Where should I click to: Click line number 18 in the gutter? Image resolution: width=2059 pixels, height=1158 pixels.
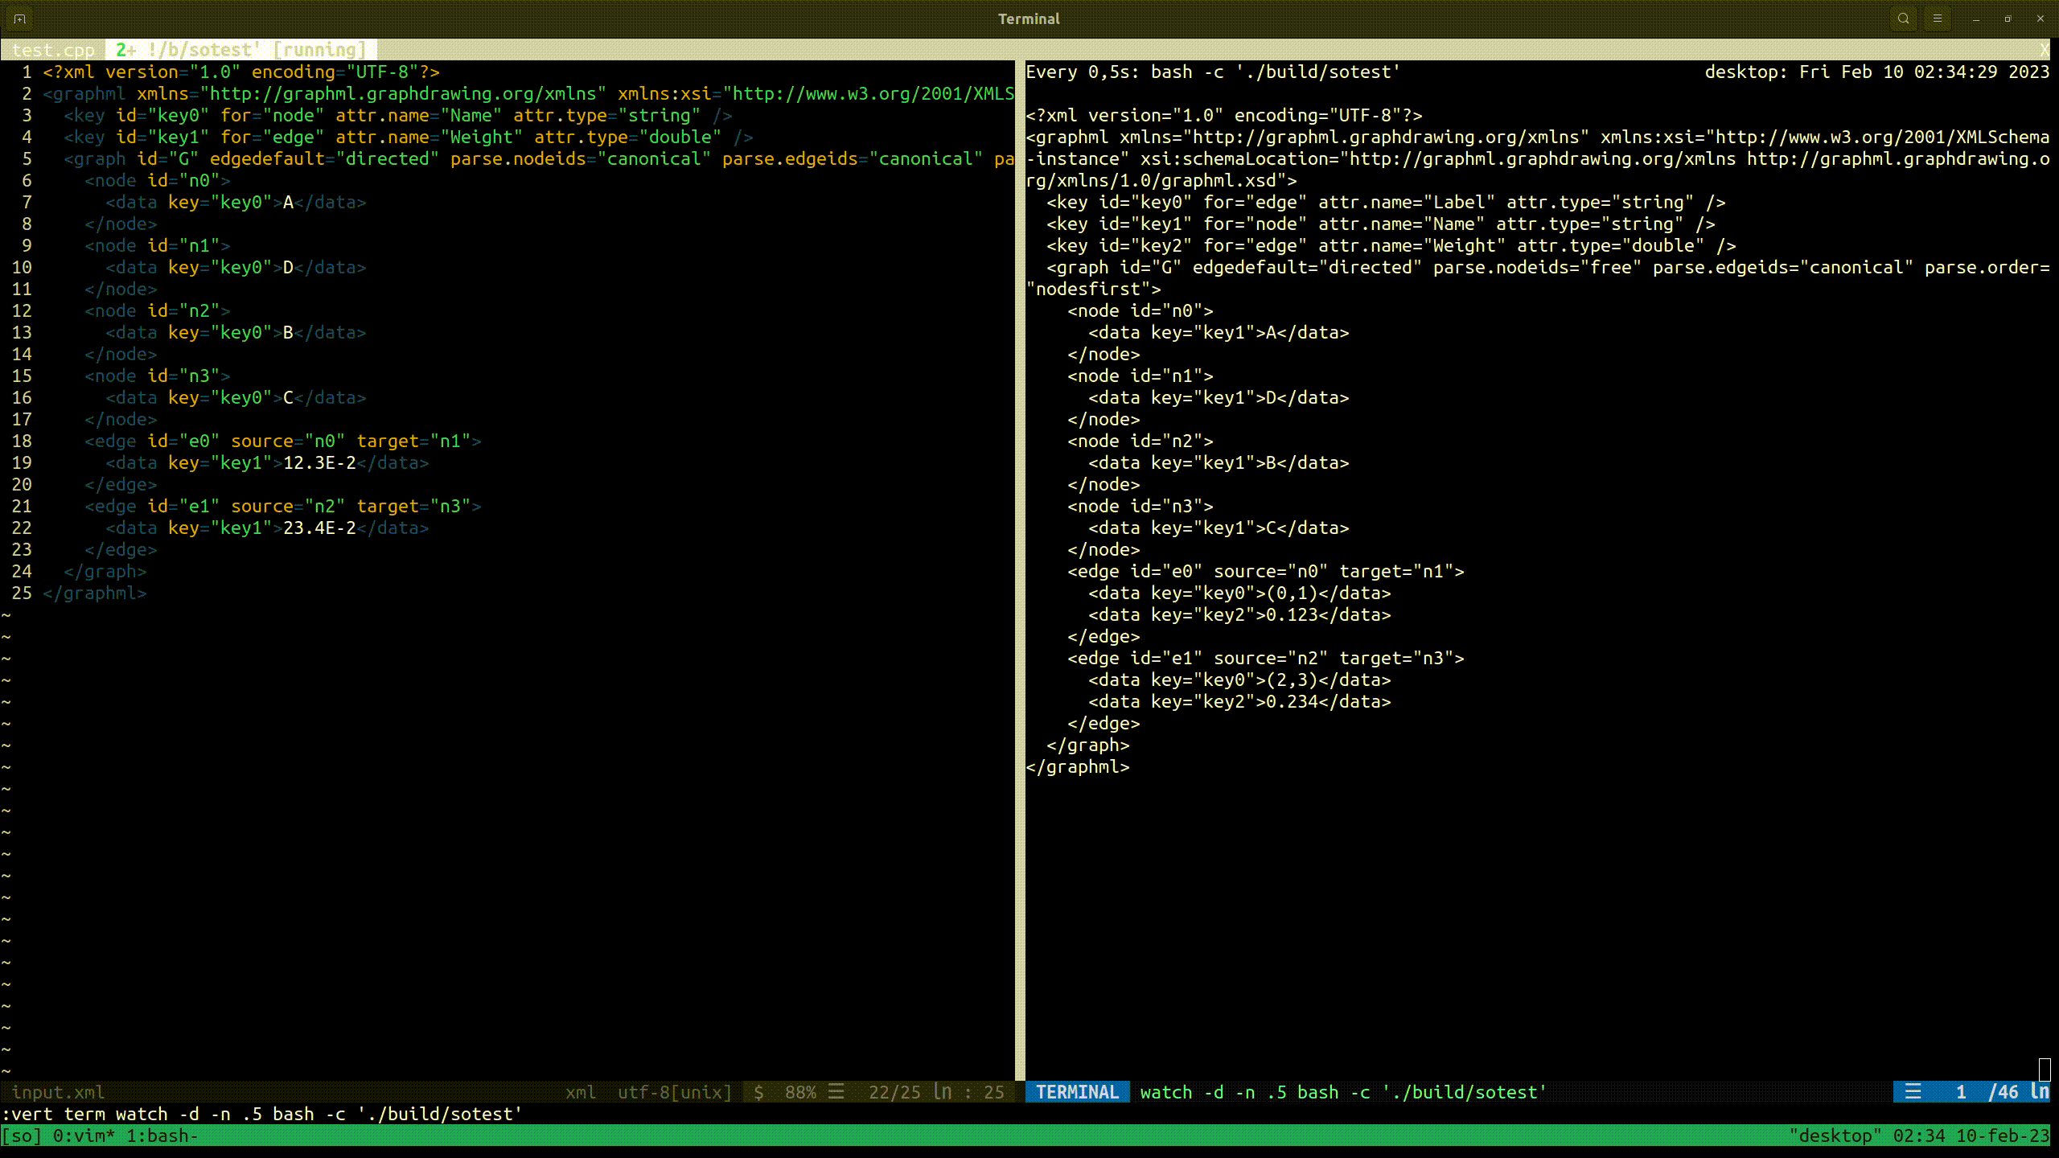(x=22, y=441)
